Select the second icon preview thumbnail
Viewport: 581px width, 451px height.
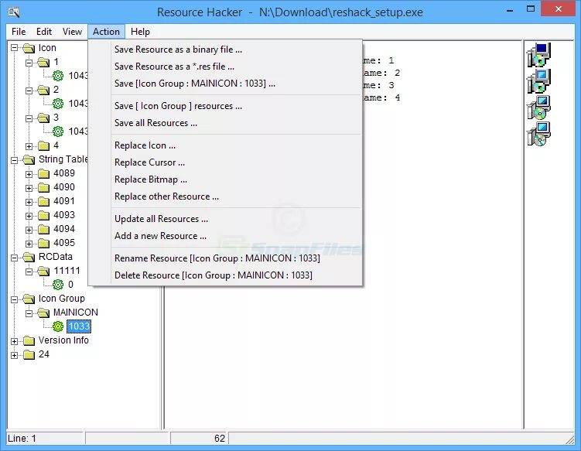click(x=538, y=81)
